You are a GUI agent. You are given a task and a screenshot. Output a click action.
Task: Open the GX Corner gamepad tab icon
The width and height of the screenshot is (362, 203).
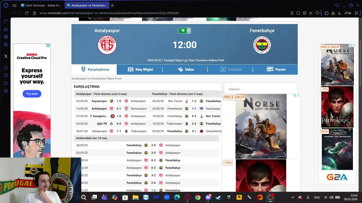(x=14, y=5)
